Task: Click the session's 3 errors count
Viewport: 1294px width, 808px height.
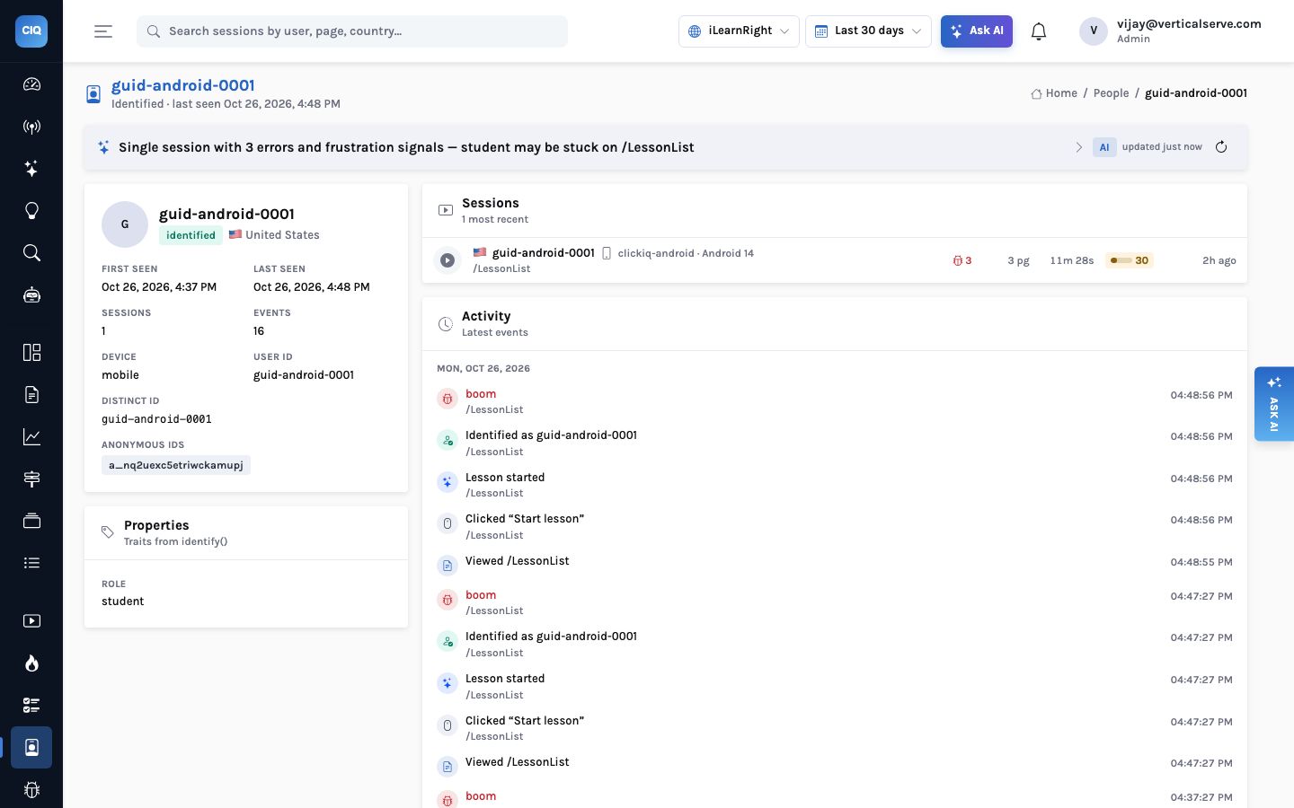Action: point(962,260)
